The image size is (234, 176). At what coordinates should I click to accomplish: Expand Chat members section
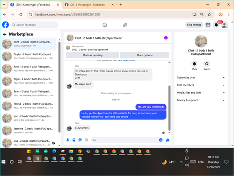coord(201,85)
